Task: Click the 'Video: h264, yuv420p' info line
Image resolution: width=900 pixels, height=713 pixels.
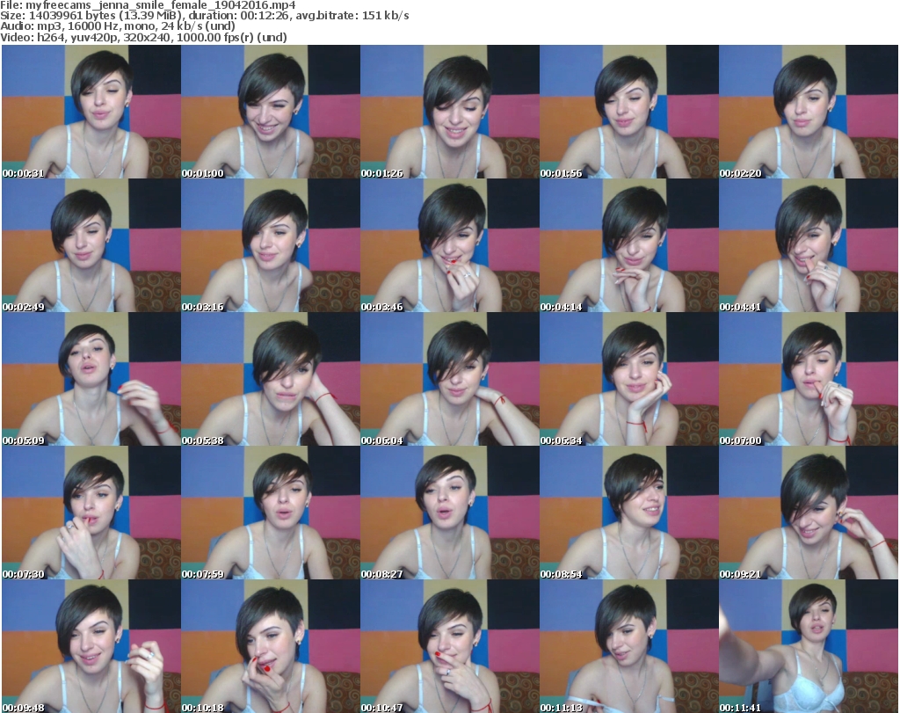Action: pyautogui.click(x=143, y=37)
